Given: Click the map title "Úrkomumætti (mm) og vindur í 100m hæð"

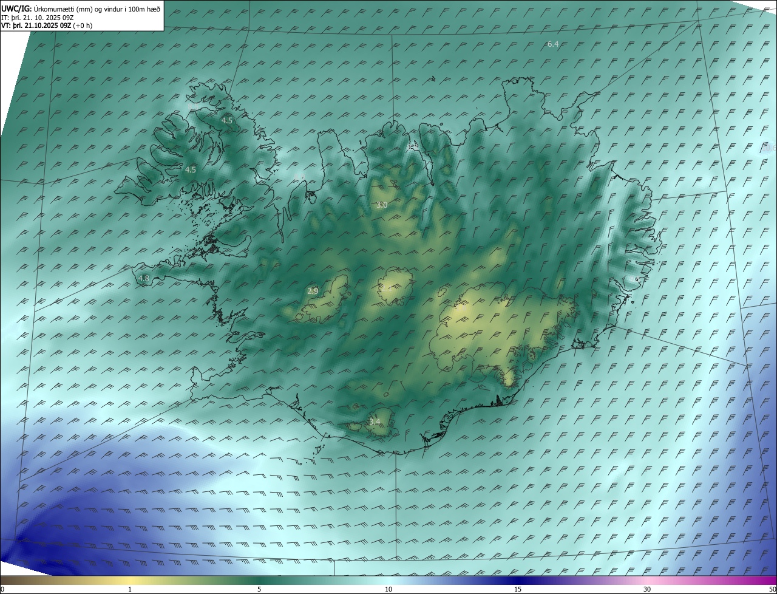Looking at the screenshot, I should point(96,9).
